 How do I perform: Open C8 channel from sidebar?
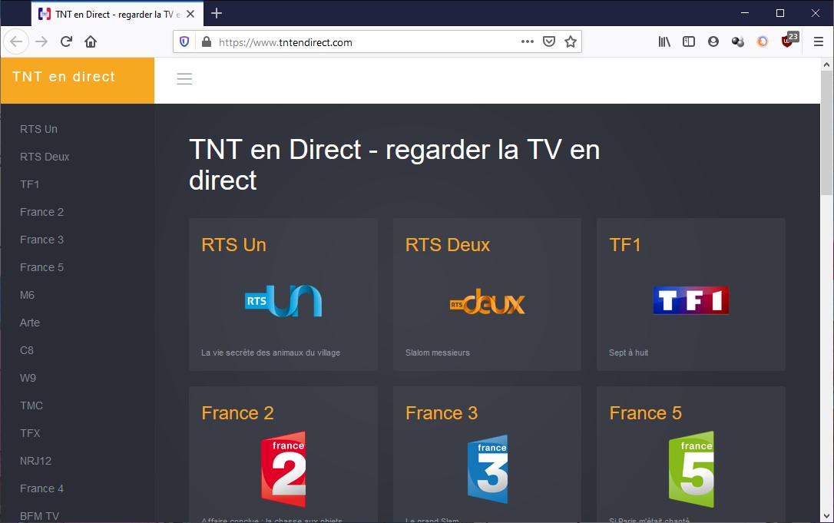click(x=27, y=351)
